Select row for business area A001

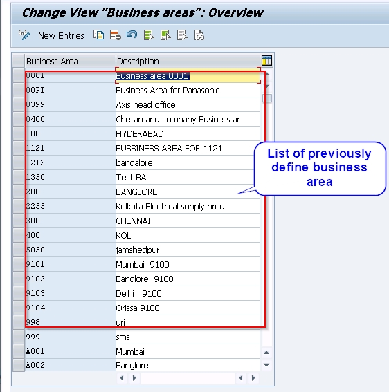[19, 351]
